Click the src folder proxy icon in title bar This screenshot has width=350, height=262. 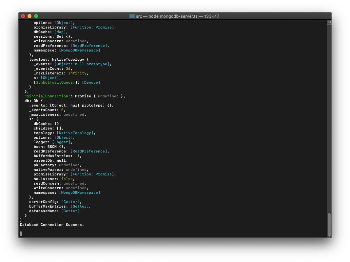click(132, 16)
